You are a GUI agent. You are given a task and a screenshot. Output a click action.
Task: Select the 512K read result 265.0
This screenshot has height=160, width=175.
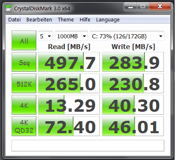(69, 83)
